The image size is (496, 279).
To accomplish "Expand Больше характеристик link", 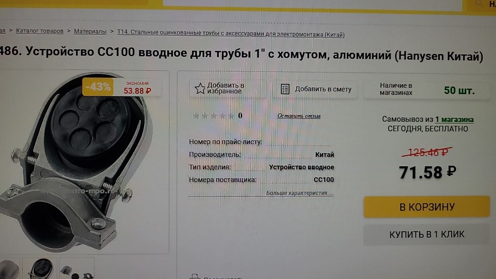I will click(300, 193).
